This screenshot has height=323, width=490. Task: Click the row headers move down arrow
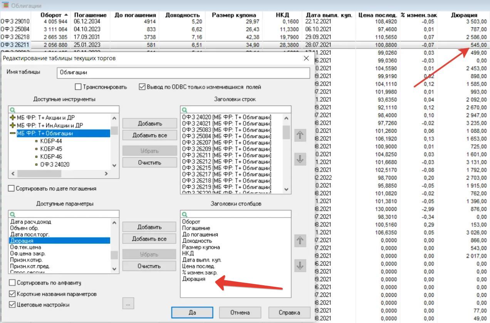coord(300,159)
